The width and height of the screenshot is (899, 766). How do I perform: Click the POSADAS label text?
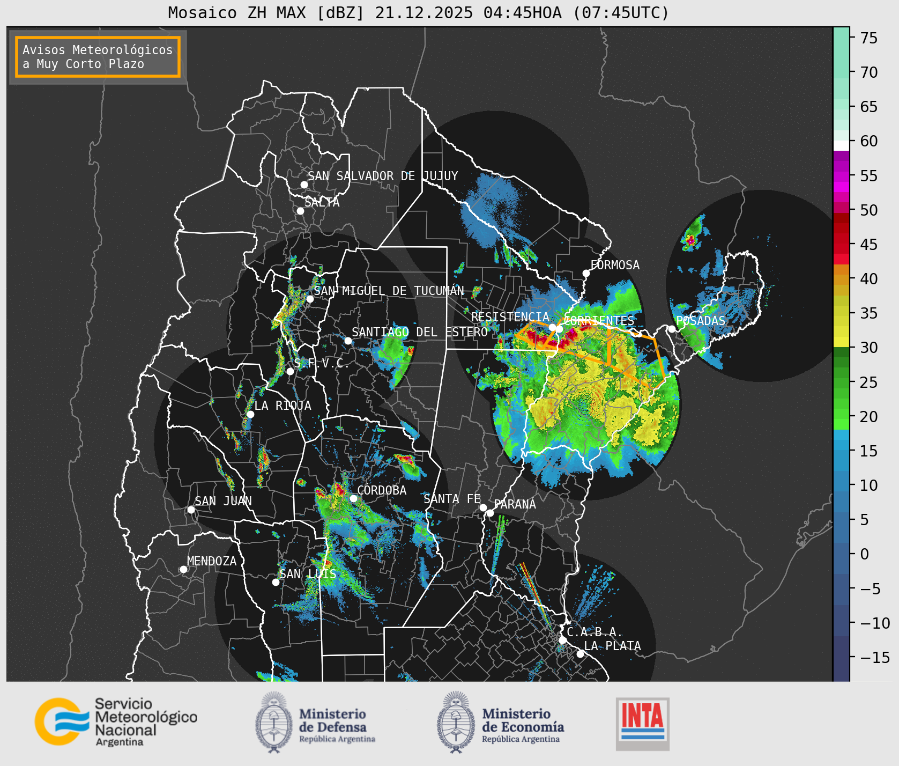[701, 321]
